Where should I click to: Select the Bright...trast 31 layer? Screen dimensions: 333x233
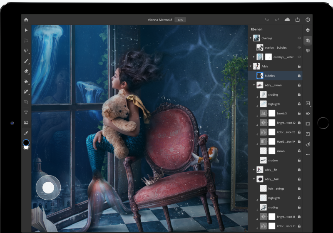coord(275,217)
